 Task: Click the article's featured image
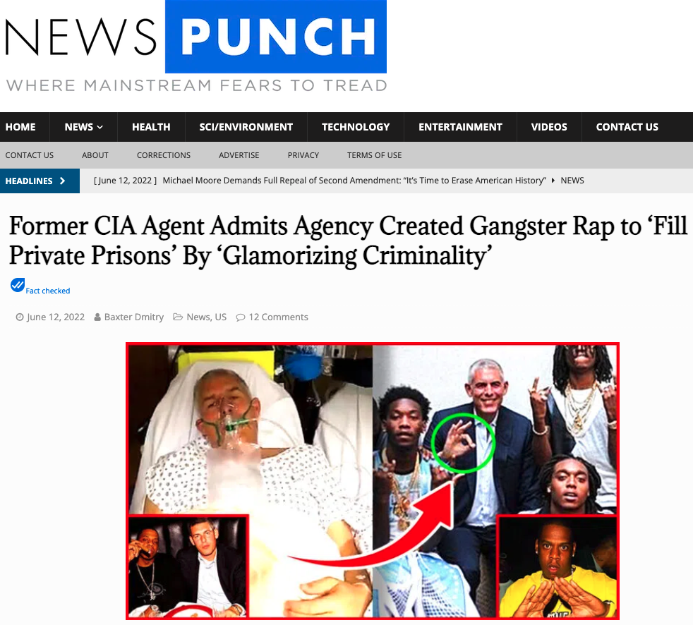click(x=372, y=481)
